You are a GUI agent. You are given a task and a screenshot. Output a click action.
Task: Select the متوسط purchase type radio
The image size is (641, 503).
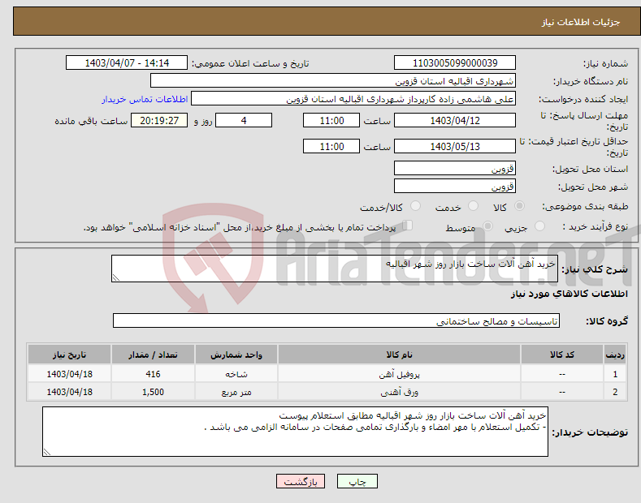coord(487,226)
